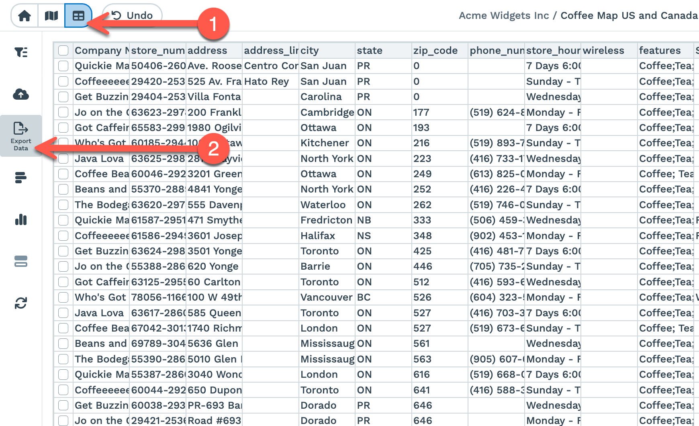
Task: Tick the checkbox for the Cambridge row
Action: (63, 113)
